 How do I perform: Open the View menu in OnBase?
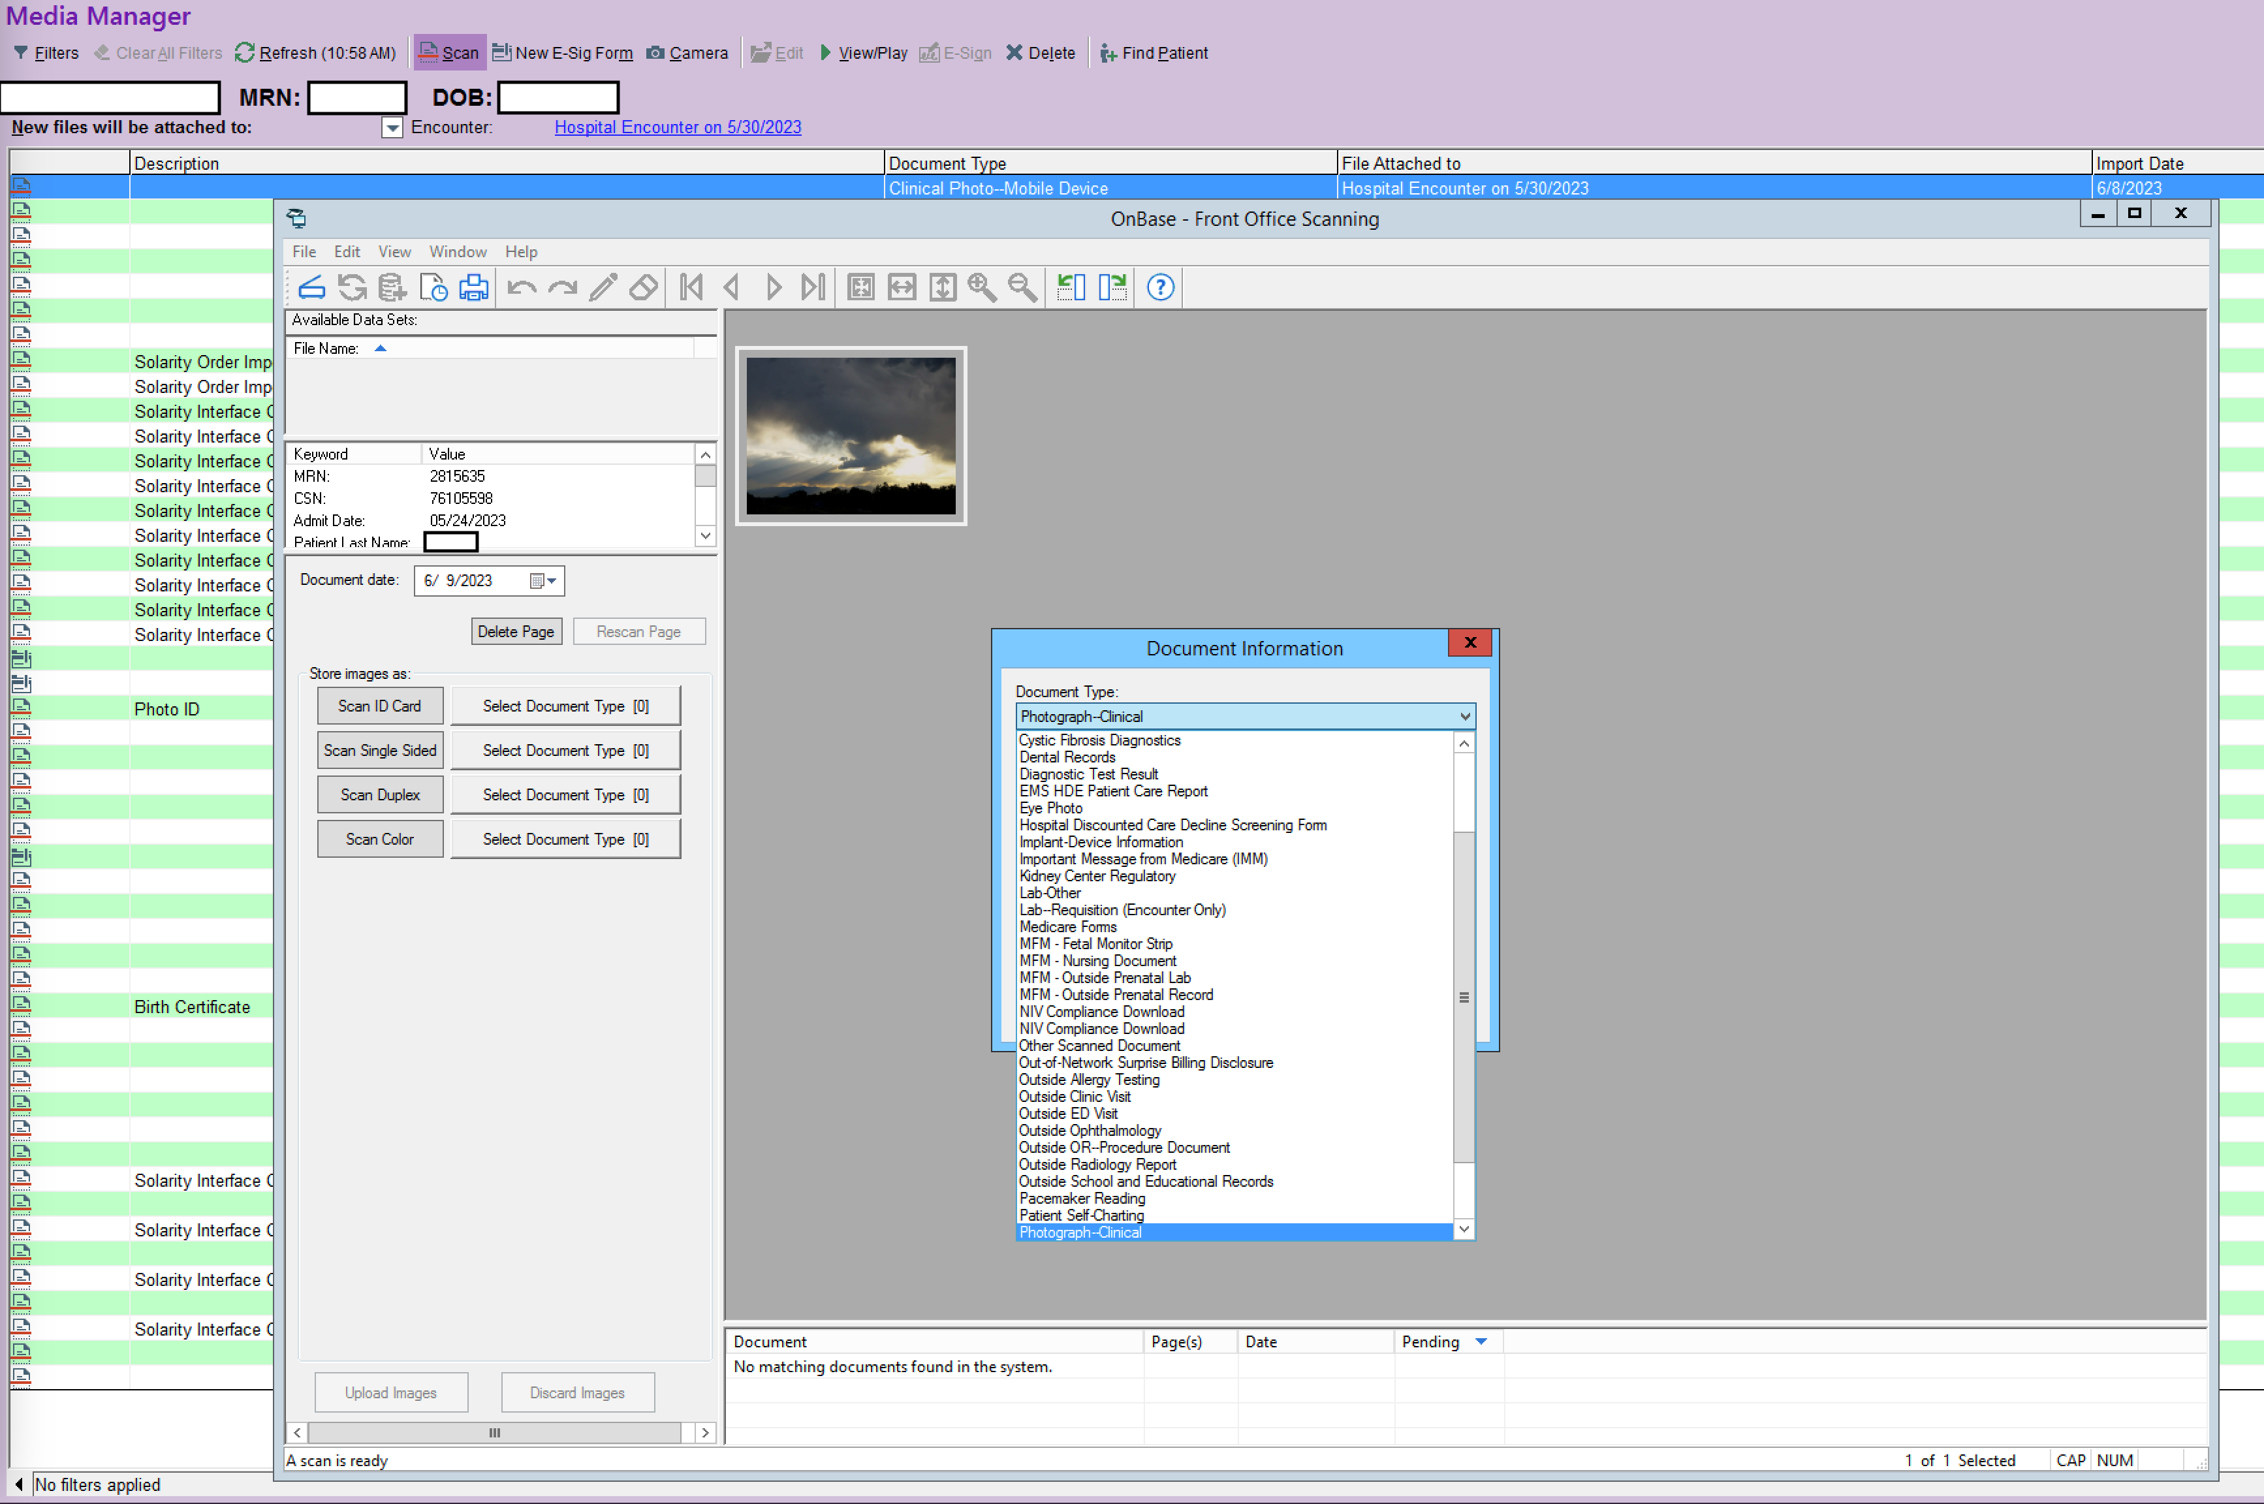click(394, 251)
